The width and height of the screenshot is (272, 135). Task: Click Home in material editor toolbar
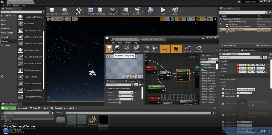point(146,49)
